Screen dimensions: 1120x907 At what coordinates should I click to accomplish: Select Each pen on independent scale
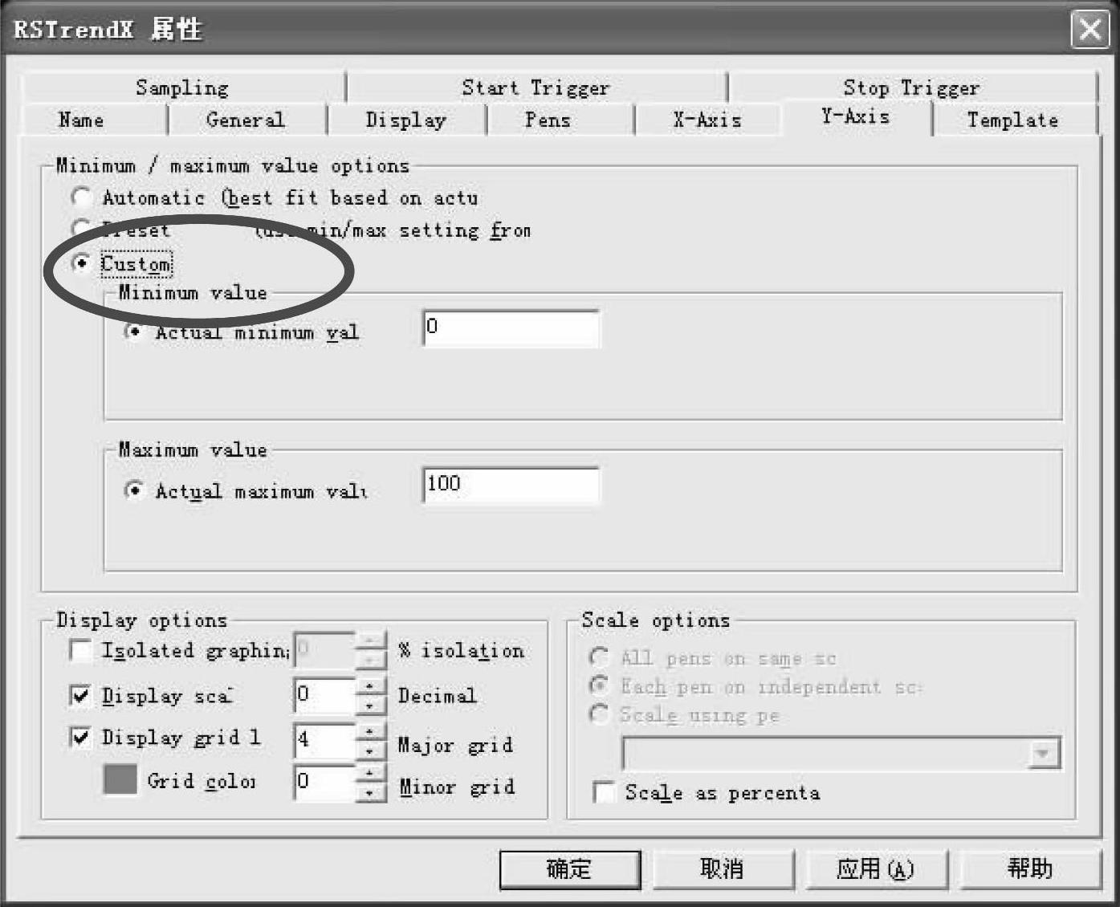pos(599,685)
